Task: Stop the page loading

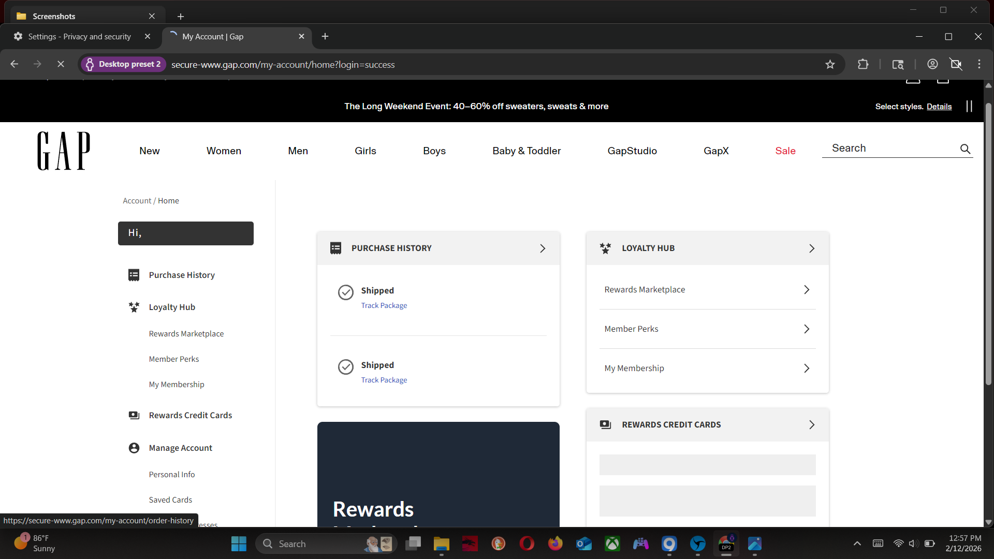Action: pos(61,64)
